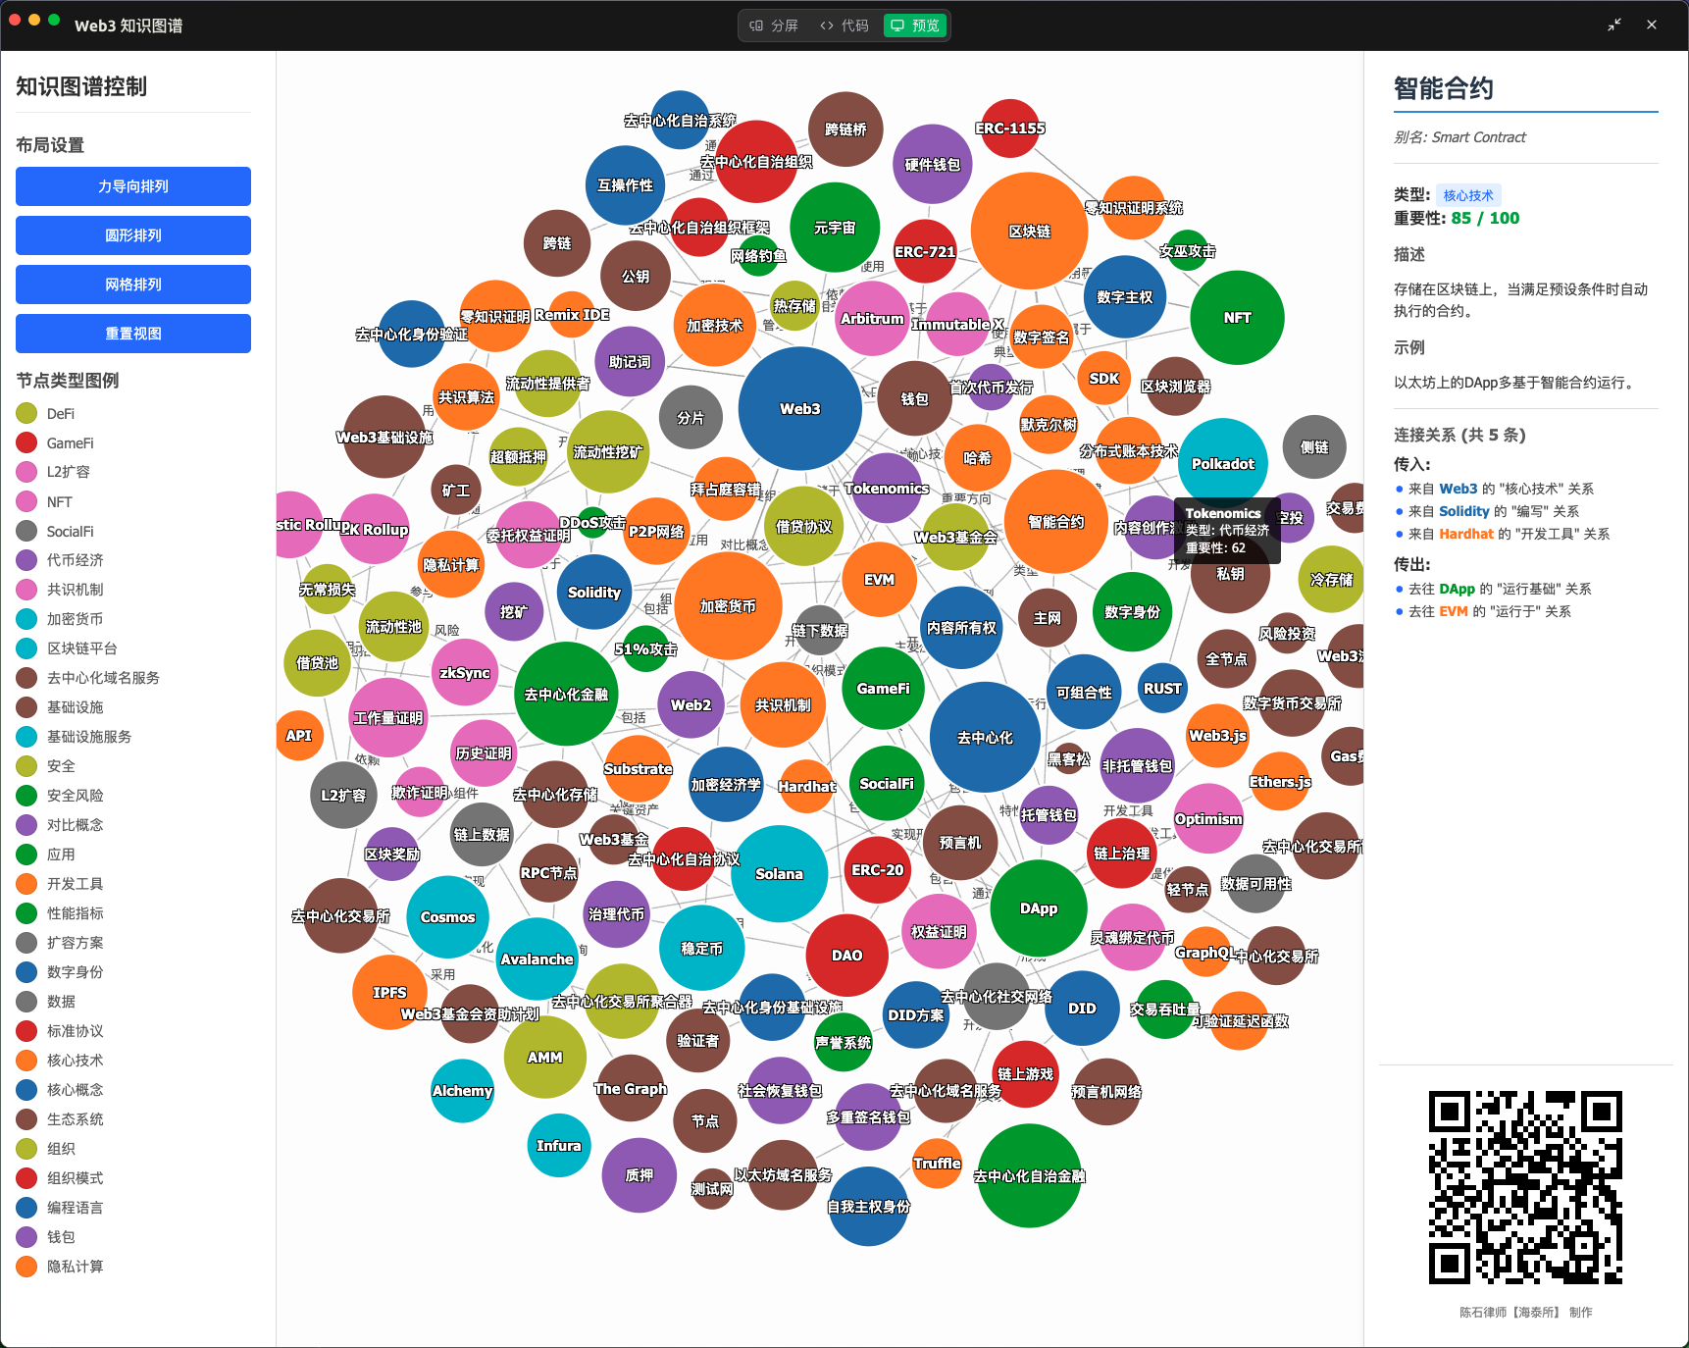Select the Web2 graph node
The image size is (1689, 1348).
point(691,705)
